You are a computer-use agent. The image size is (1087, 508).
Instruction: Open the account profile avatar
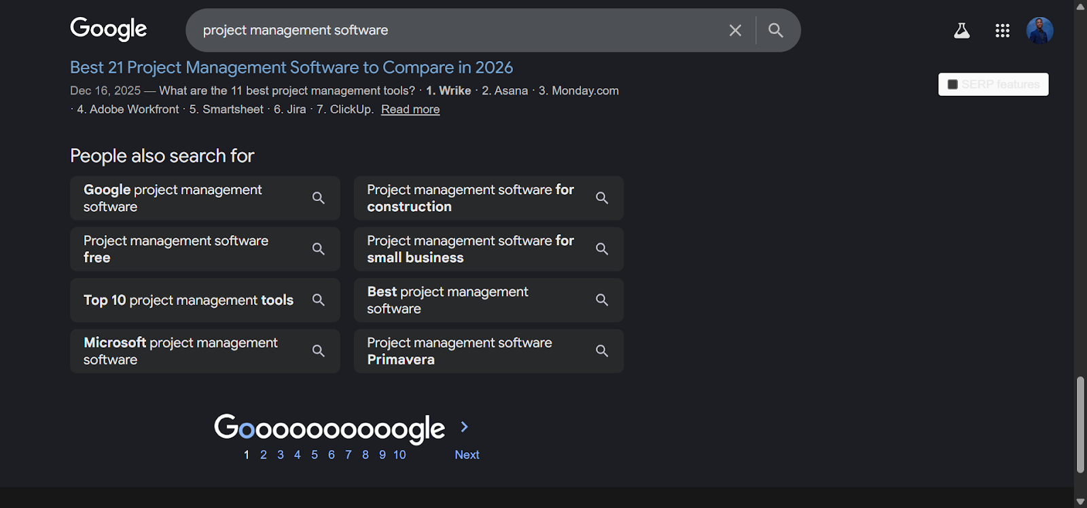coord(1039,31)
